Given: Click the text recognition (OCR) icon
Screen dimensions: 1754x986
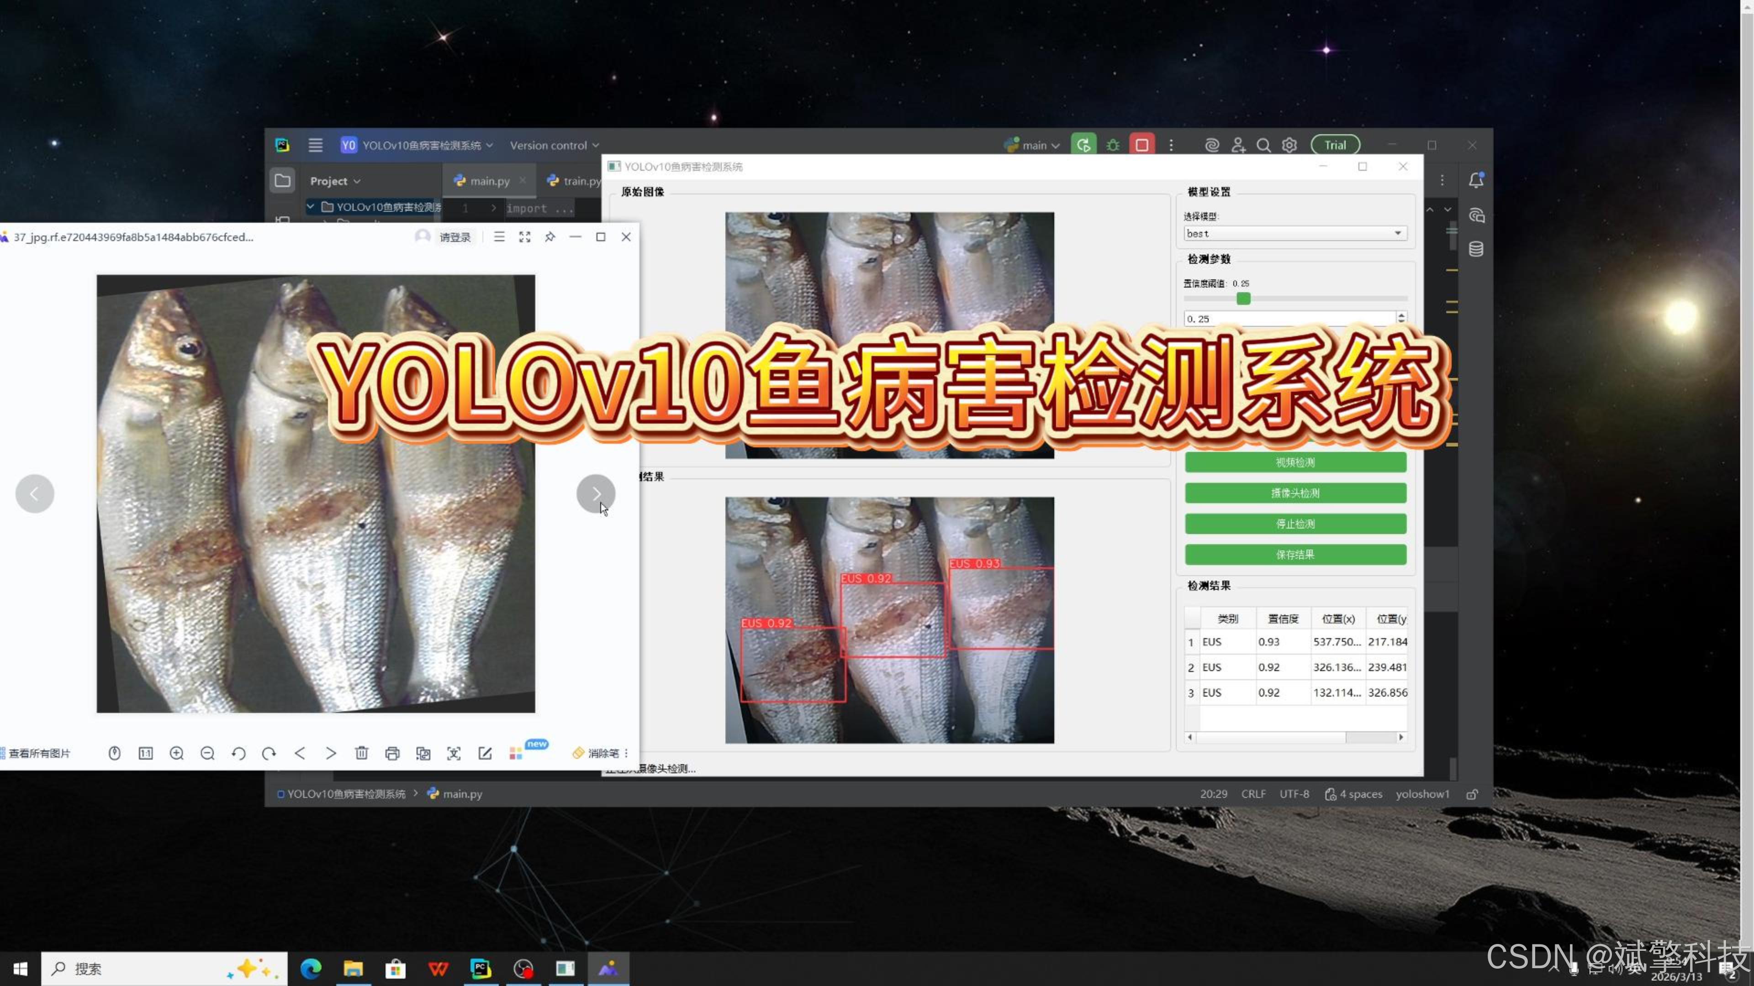Looking at the screenshot, I should tap(454, 753).
